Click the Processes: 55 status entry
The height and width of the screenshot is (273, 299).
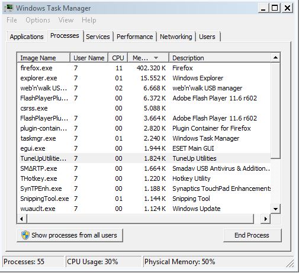[x=33, y=262]
